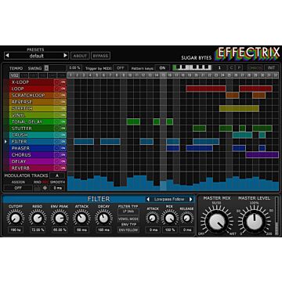Click the INIT button
The width and height of the screenshot is (282, 282).
[x=271, y=68]
